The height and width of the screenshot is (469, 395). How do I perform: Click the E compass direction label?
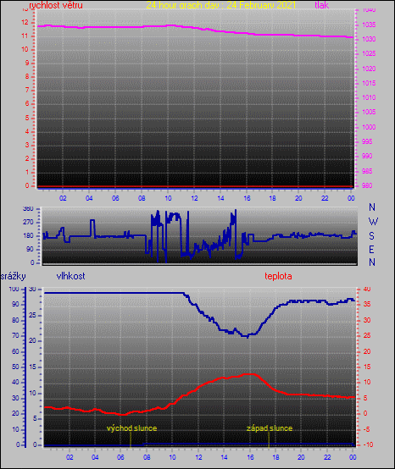[x=371, y=249]
